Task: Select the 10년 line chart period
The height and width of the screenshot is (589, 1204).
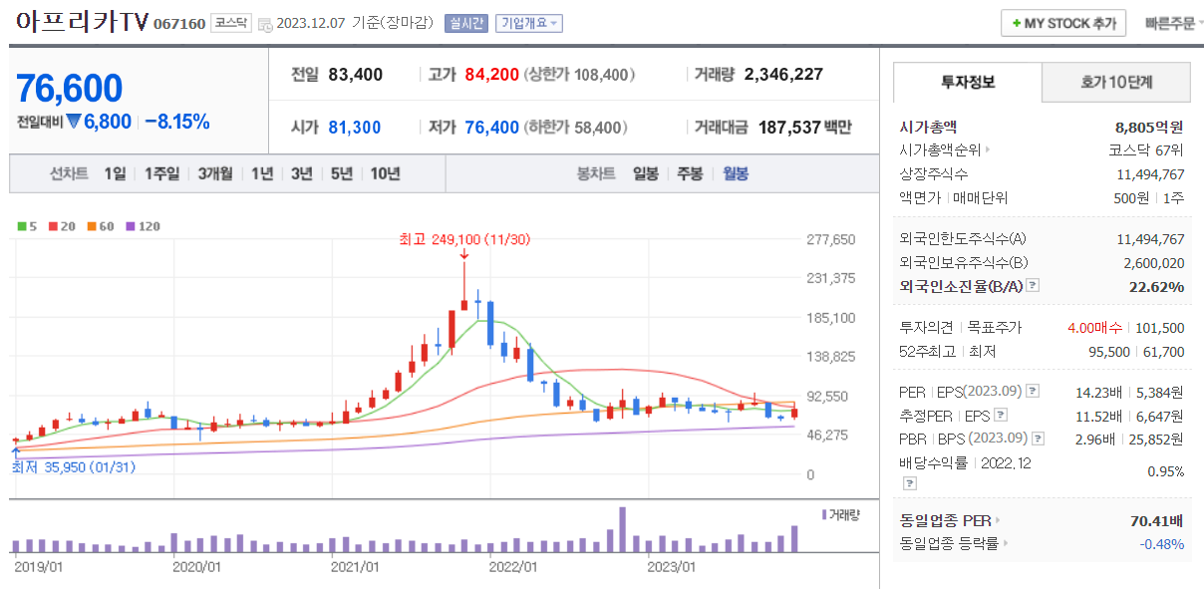Action: pos(386,173)
